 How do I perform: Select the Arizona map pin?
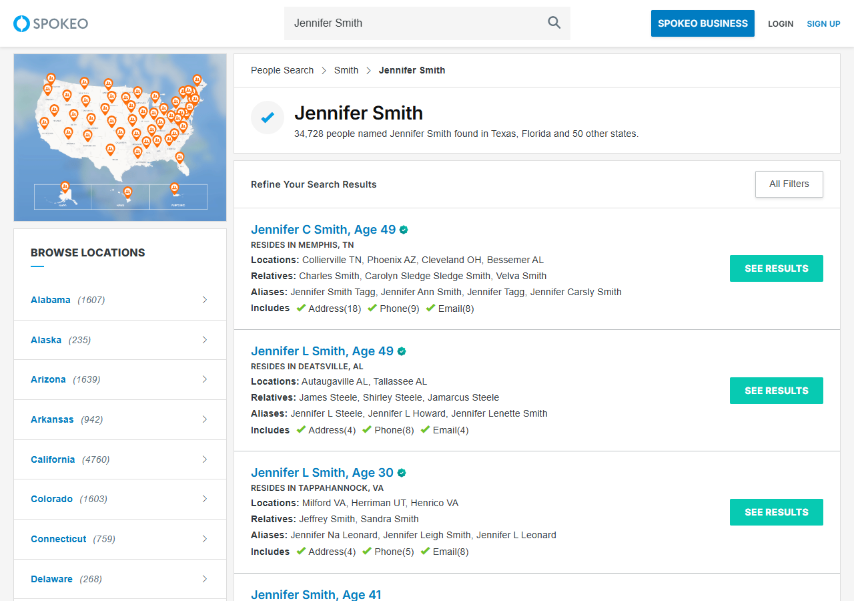tap(69, 133)
